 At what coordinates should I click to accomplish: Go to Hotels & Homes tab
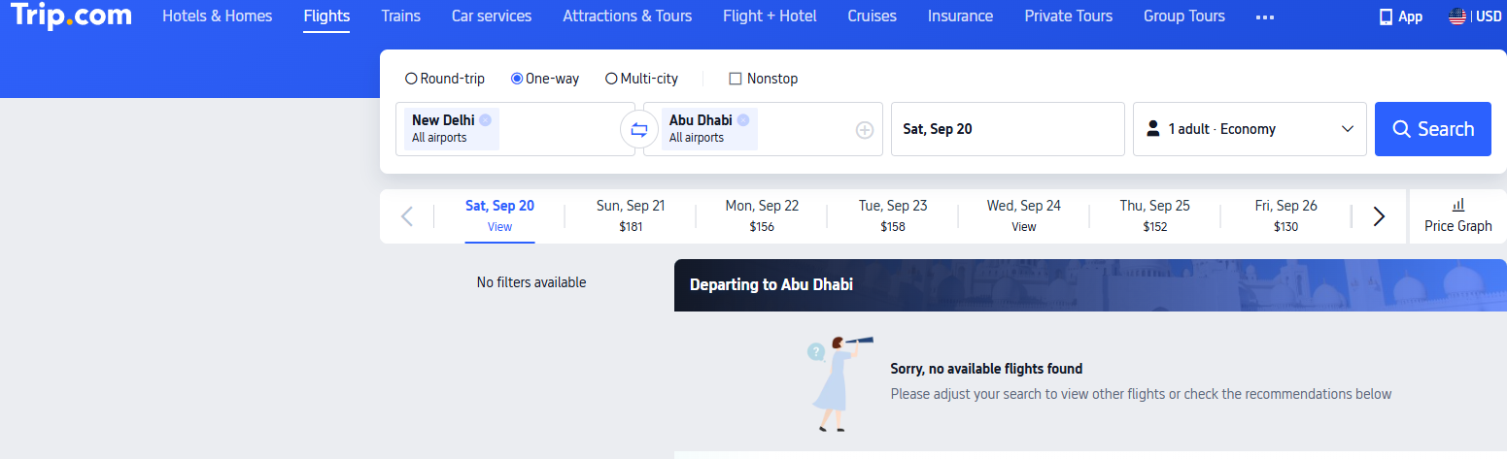(x=218, y=16)
